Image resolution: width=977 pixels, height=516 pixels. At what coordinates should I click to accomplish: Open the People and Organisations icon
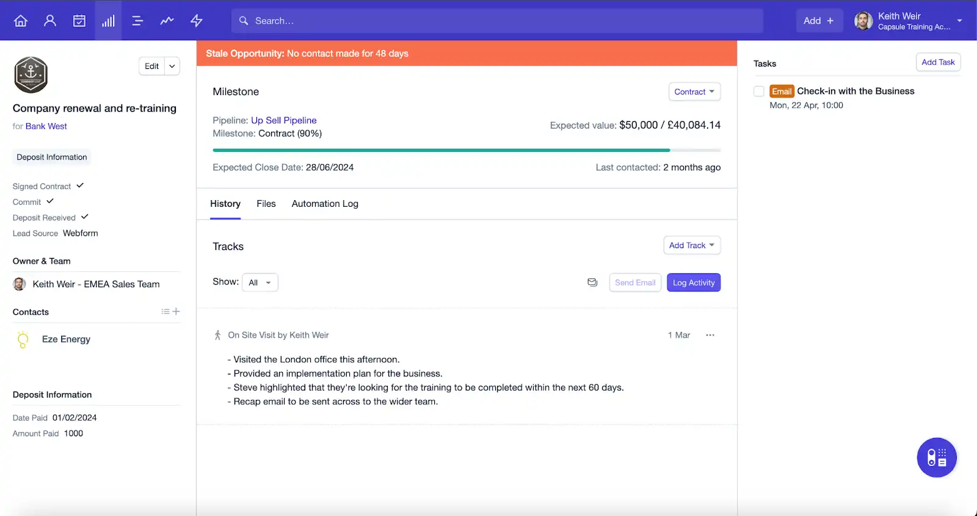(50, 21)
